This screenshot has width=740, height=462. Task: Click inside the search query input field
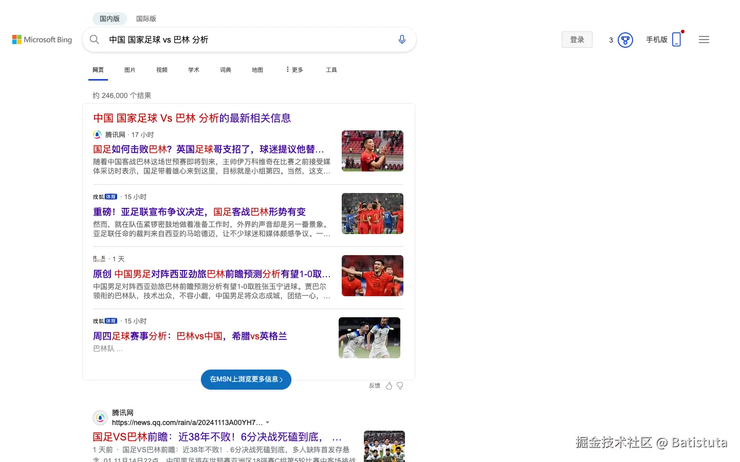pos(249,40)
